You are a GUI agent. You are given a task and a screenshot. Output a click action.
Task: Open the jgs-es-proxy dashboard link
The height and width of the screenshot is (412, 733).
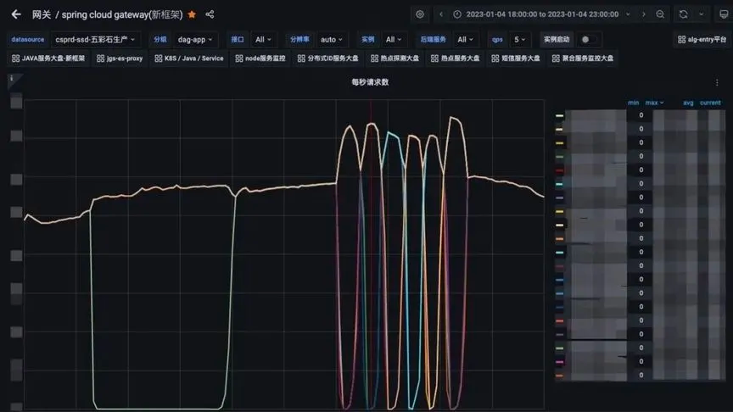pyautogui.click(x=120, y=58)
